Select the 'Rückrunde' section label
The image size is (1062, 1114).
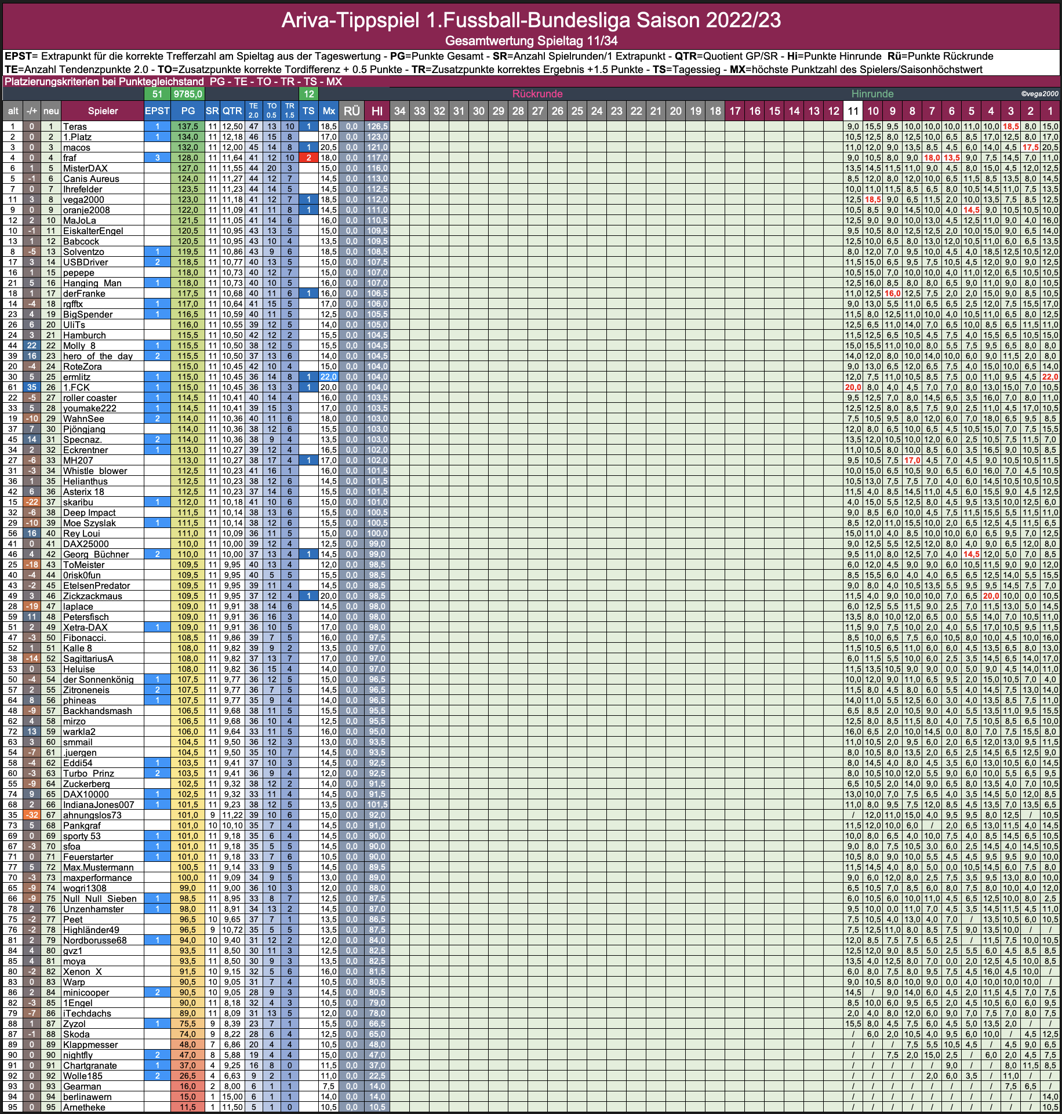[537, 94]
